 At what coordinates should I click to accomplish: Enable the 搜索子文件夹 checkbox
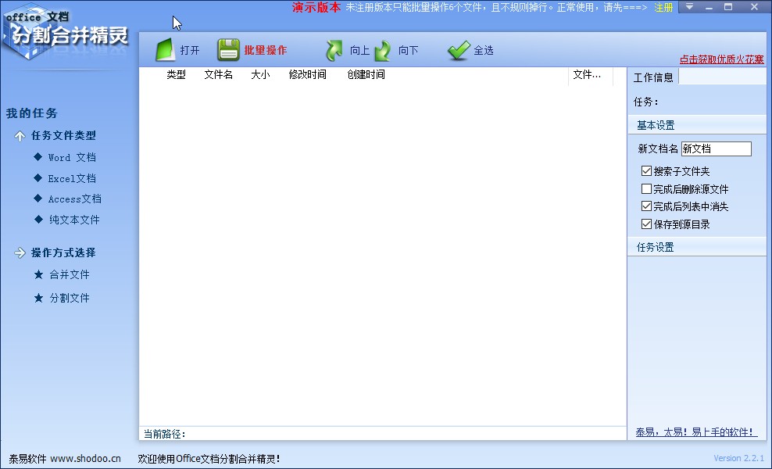646,170
